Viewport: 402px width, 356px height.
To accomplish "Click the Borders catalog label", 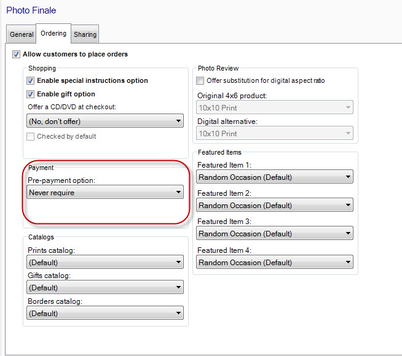I will (x=55, y=301).
